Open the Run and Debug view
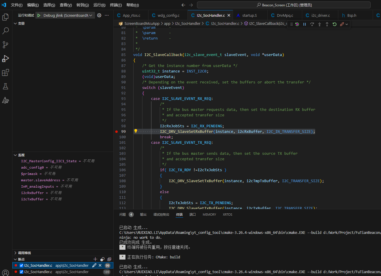381x276 pixels. 5,59
